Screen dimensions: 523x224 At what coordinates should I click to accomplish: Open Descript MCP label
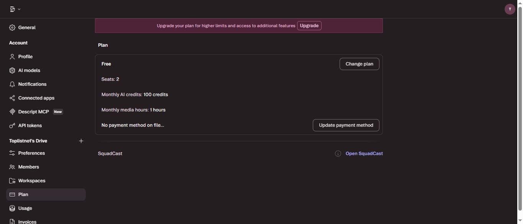pyautogui.click(x=34, y=112)
